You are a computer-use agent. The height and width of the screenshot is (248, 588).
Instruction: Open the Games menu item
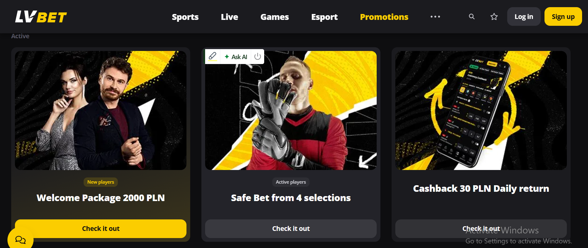[x=275, y=17]
